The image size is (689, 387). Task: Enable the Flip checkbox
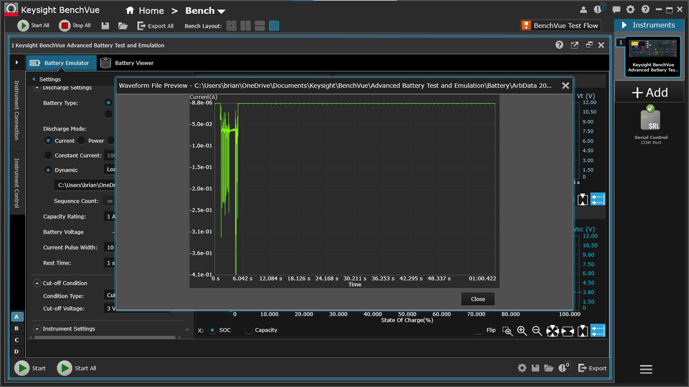point(477,330)
